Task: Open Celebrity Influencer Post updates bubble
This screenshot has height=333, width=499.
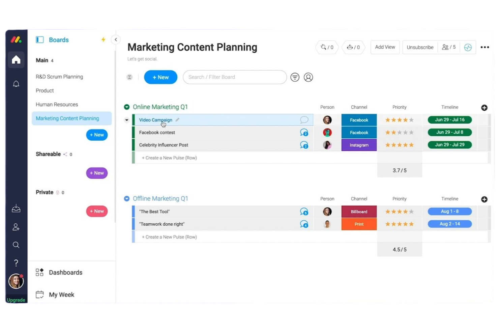Action: coord(304,145)
